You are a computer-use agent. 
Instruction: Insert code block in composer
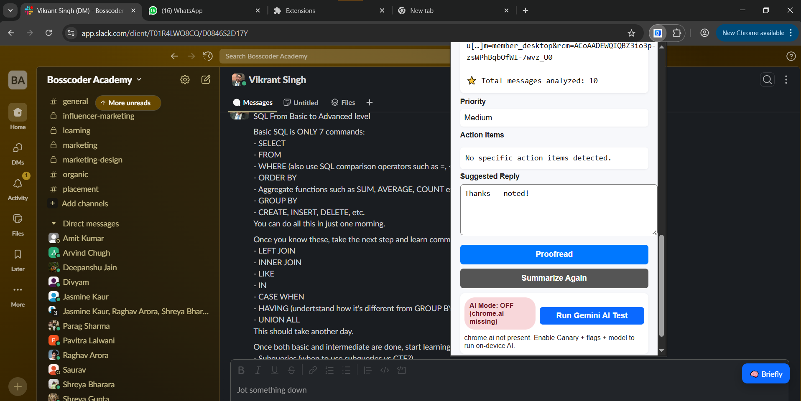click(401, 370)
